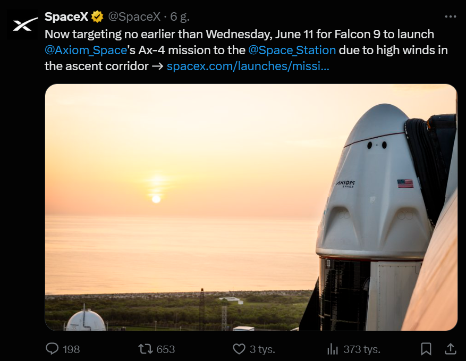The image size is (466, 361).
Task: Click the gold verified badge next to SpaceX
Action: [97, 17]
